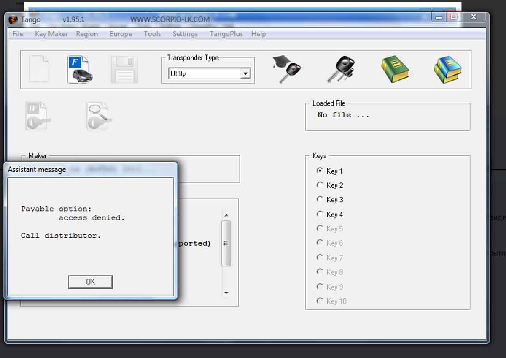Select Key 10 radio button
This screenshot has height=358, width=506.
click(x=320, y=301)
